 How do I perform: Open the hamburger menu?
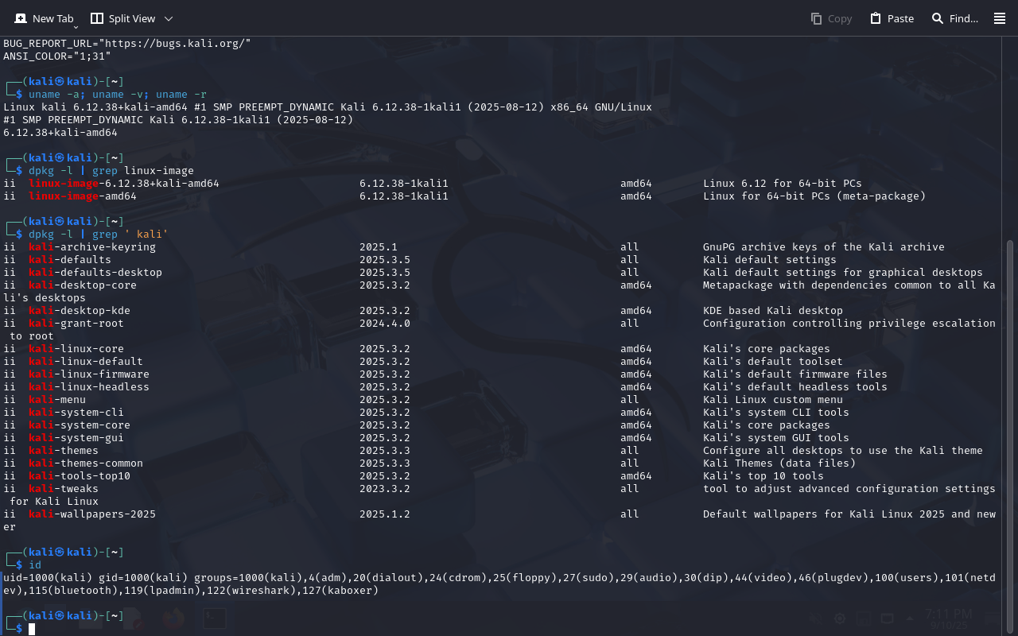coord(1000,18)
